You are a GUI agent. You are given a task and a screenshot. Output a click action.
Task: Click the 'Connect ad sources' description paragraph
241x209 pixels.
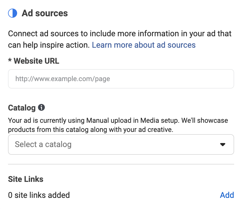pyautogui.click(x=120, y=39)
